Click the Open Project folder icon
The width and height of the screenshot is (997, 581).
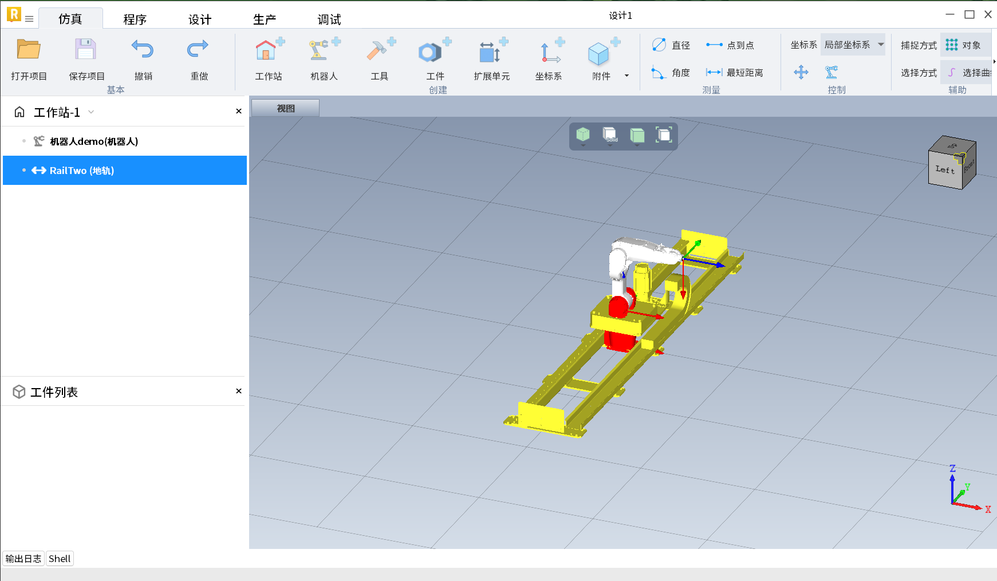click(x=28, y=50)
